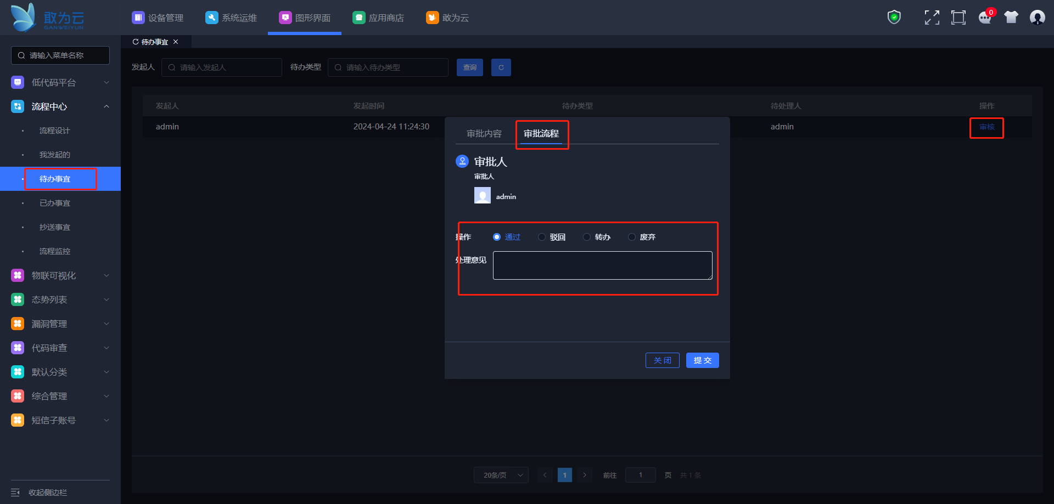
Task: Select the 转办 radio option
Action: click(x=587, y=237)
